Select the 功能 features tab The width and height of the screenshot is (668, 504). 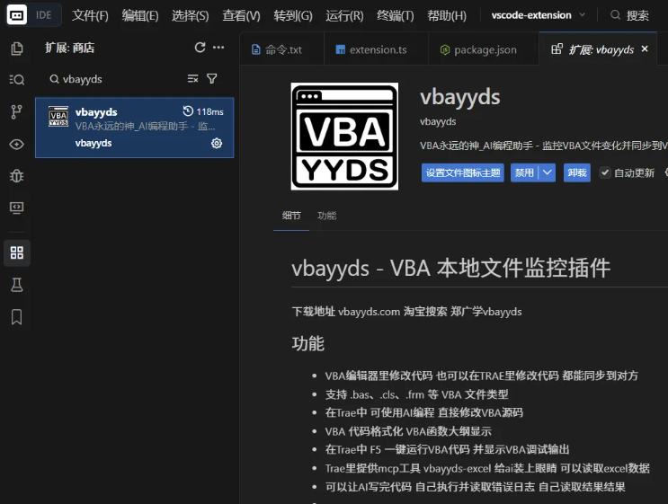(x=326, y=216)
